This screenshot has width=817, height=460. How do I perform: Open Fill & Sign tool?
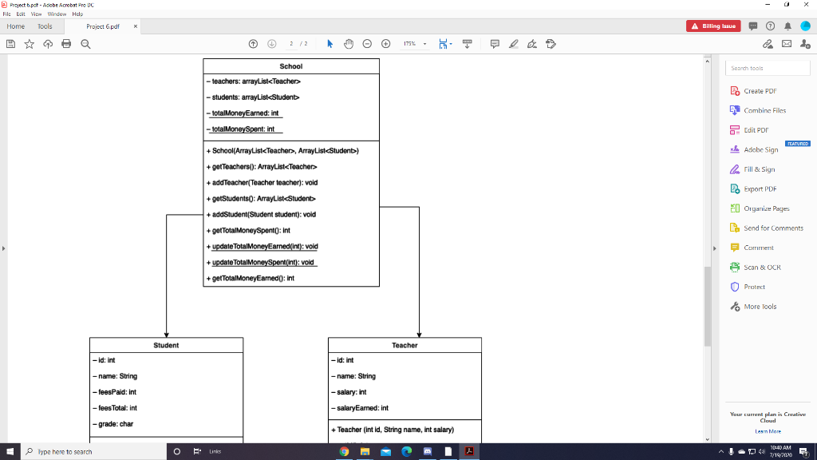coord(752,169)
